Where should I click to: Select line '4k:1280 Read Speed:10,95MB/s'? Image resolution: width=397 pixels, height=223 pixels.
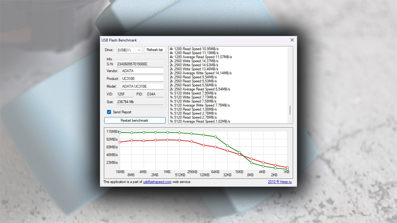[x=194, y=49]
